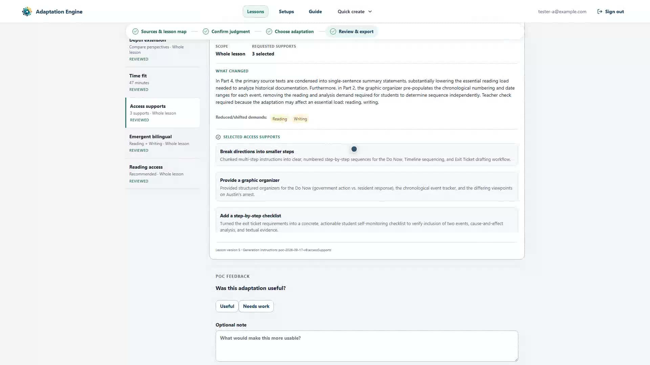The width and height of the screenshot is (650, 365).
Task: Select the Reading access adaptation
Action: point(162,174)
